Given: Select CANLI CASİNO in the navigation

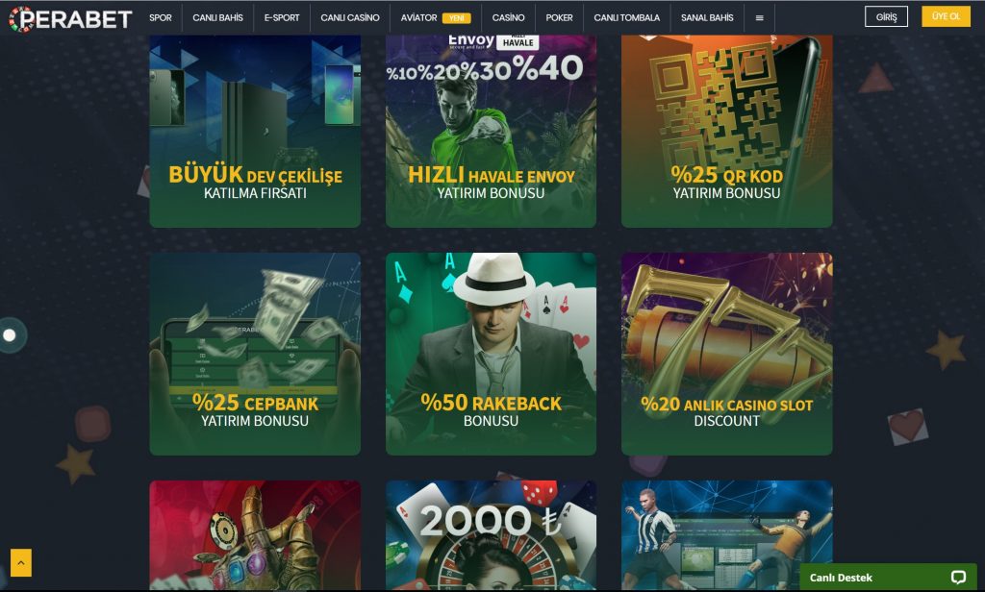Looking at the screenshot, I should pyautogui.click(x=350, y=17).
